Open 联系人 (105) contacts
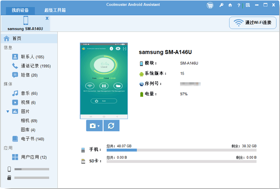The width and height of the screenshot is (280, 189). (32, 57)
